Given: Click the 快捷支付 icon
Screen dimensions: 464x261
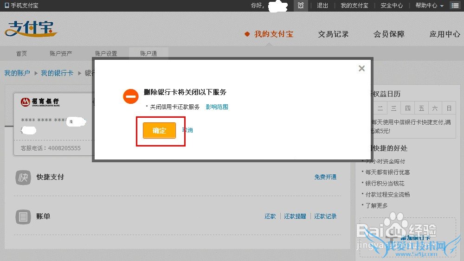Looking at the screenshot, I should (23, 178).
